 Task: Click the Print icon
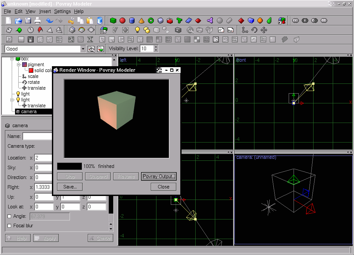(38, 21)
